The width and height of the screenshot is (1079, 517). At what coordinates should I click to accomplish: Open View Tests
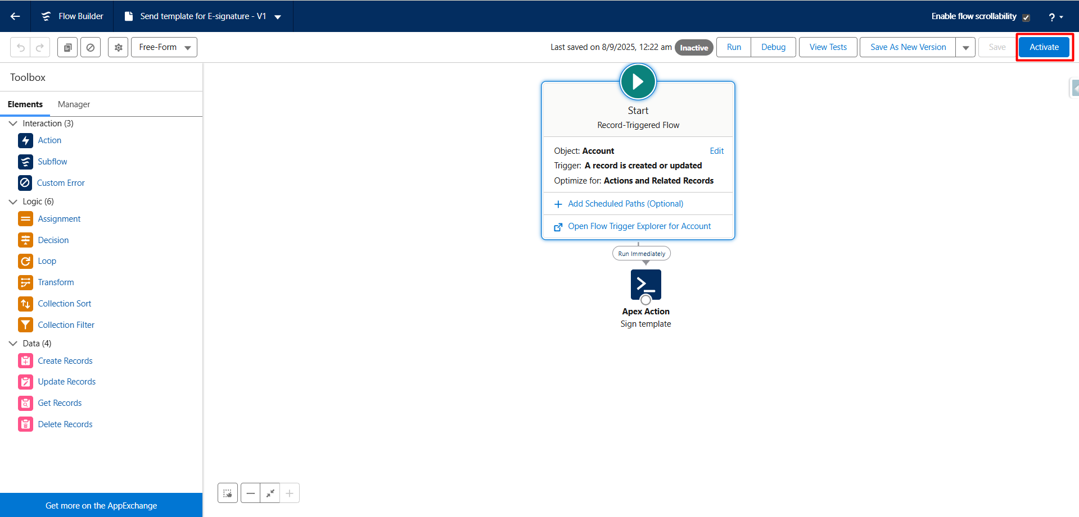tap(828, 47)
